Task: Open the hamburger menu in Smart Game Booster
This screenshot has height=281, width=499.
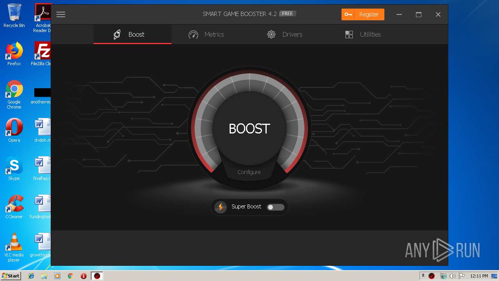Action: pos(60,14)
